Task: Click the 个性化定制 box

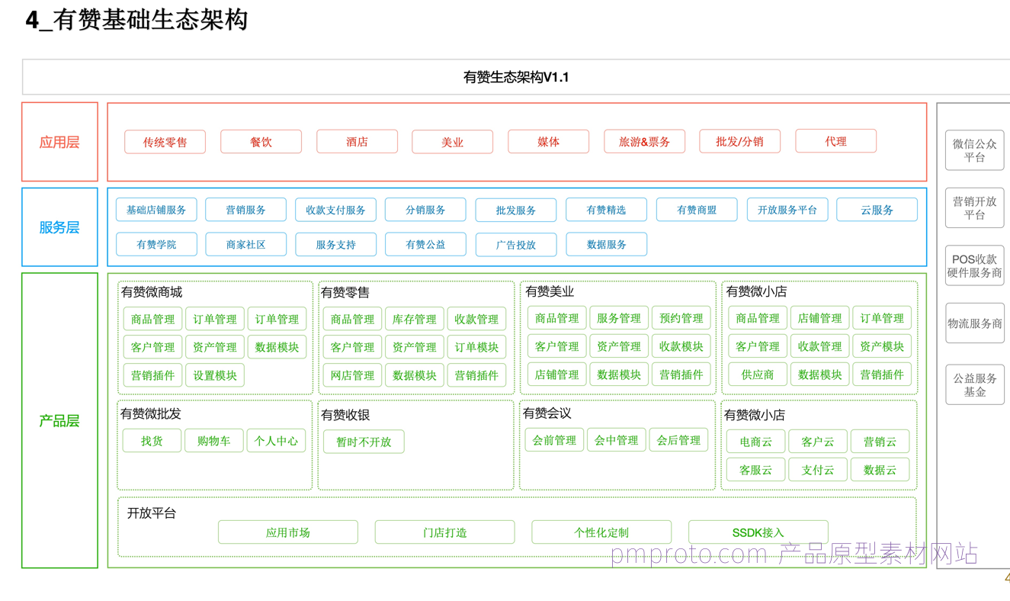Action: click(x=601, y=532)
